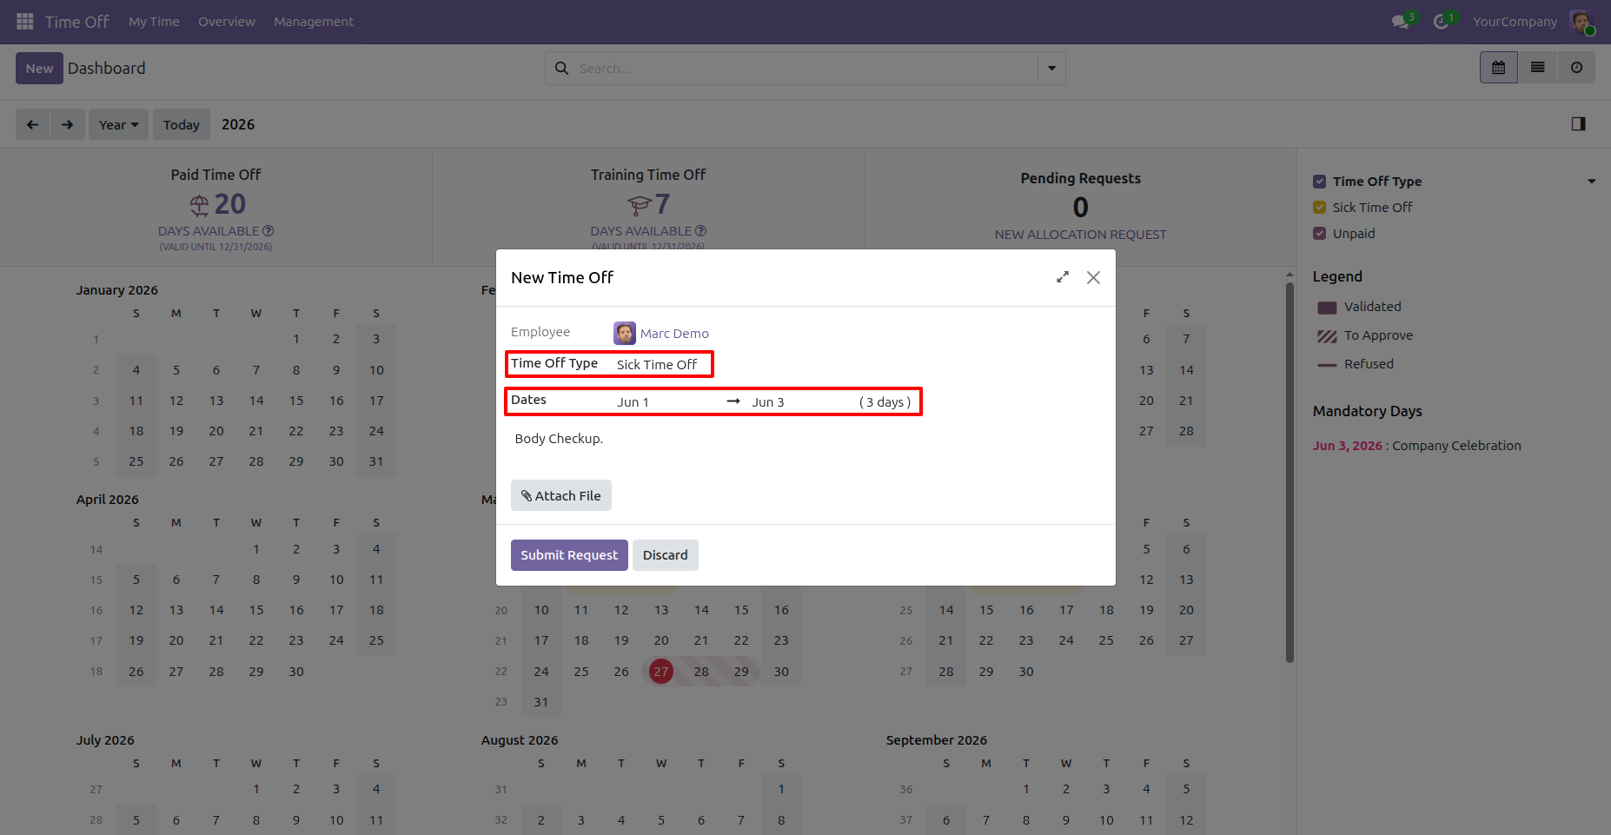Open New Allocation Request link
The width and height of the screenshot is (1611, 835).
(1080, 235)
